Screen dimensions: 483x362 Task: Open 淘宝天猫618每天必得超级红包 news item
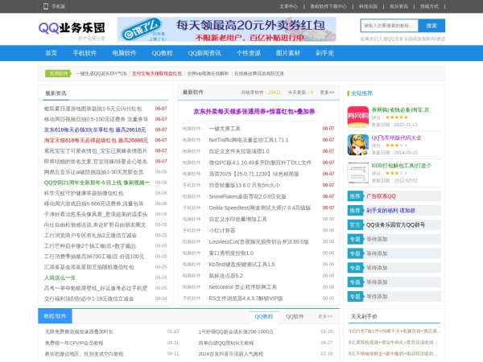coord(96,140)
